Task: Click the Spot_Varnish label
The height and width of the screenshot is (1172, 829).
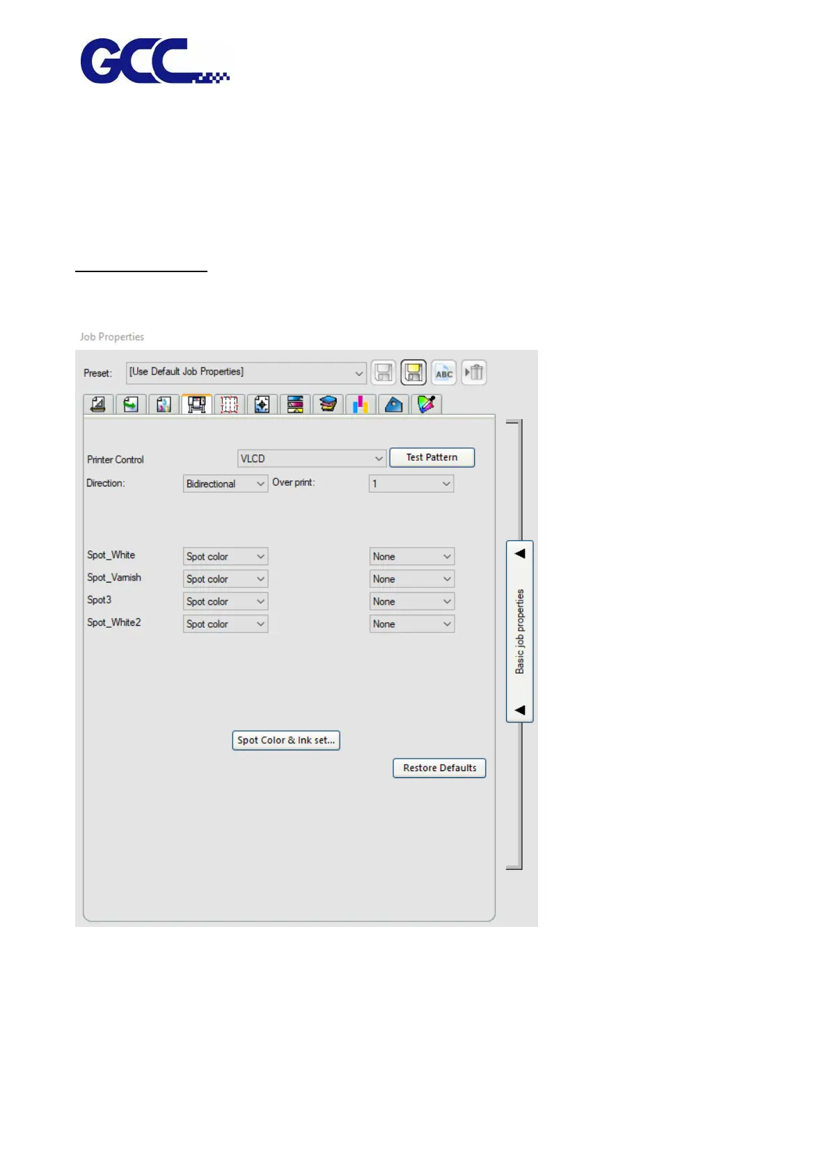Action: tap(114, 578)
